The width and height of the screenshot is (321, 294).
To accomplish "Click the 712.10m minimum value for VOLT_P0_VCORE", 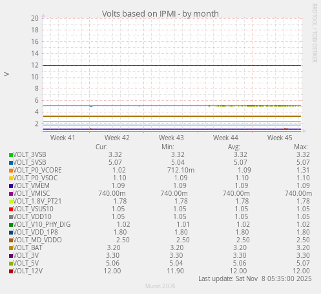I will (x=181, y=171).
